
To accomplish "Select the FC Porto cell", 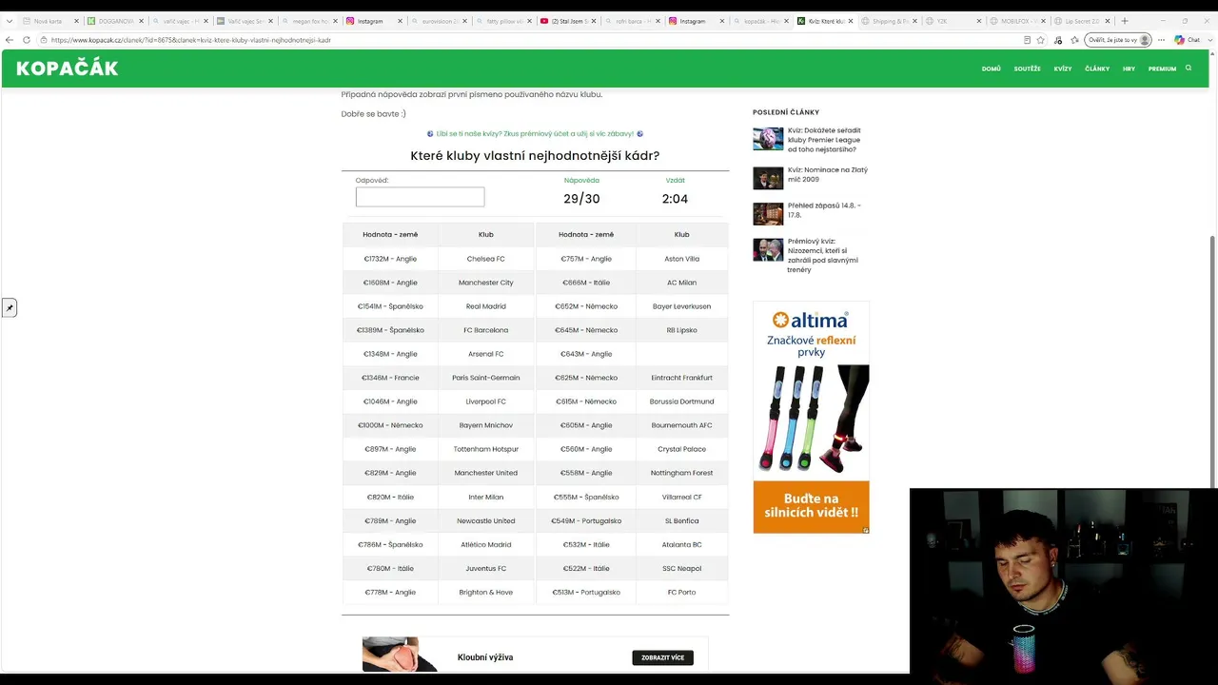I will (x=682, y=592).
